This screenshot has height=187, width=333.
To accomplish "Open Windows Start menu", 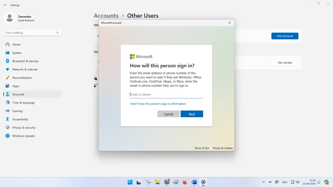I will point(130,182).
